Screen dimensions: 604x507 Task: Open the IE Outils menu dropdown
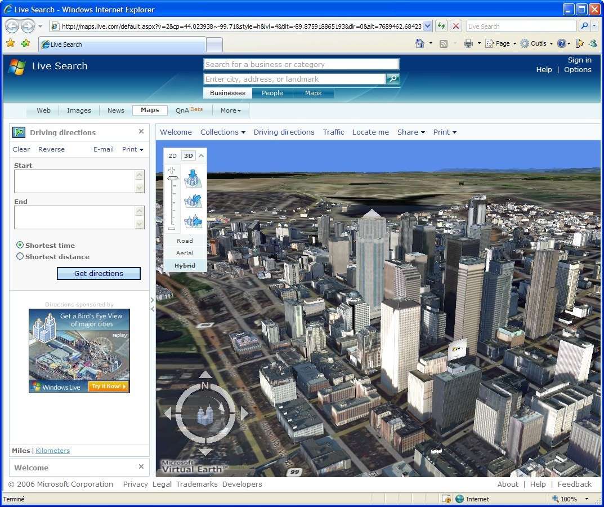tap(536, 43)
